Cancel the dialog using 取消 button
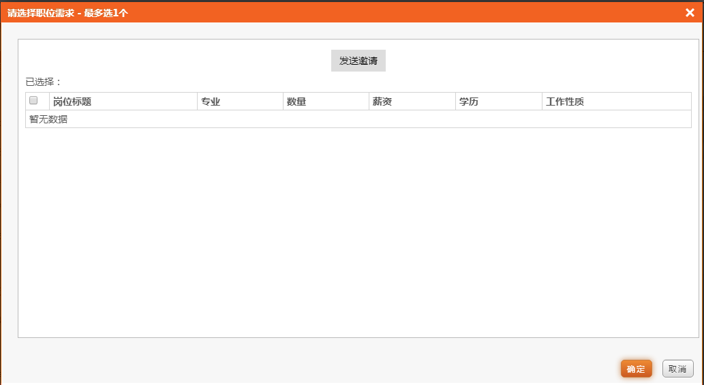Viewport: 704px width, 385px height. tap(677, 369)
